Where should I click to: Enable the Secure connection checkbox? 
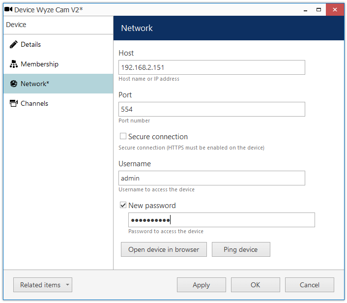point(123,136)
